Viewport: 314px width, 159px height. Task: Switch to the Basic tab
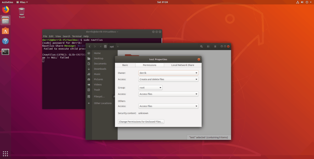(x=125, y=65)
